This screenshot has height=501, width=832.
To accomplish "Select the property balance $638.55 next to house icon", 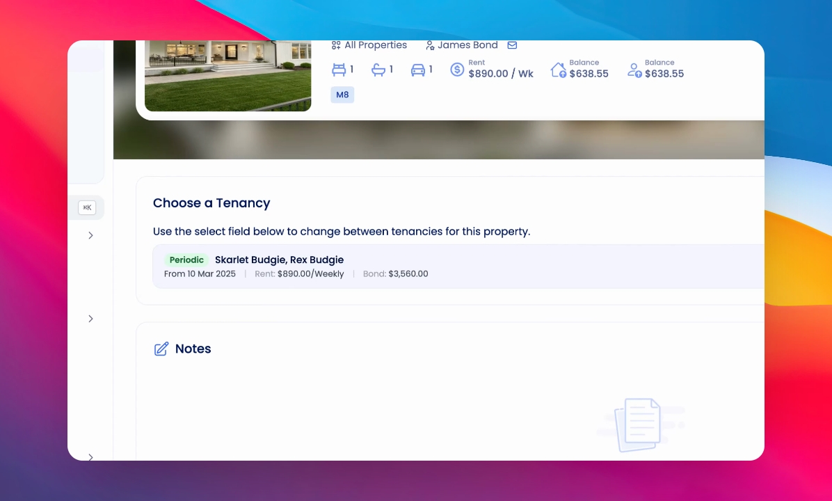I will tap(589, 74).
